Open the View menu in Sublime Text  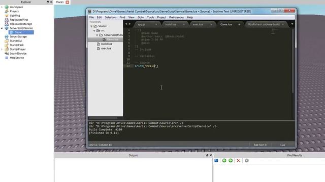click(x=131, y=17)
